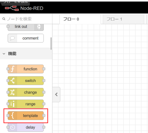Click the link out node's input port
Screen dimensions: 148x133
pyautogui.click(x=8, y=27)
